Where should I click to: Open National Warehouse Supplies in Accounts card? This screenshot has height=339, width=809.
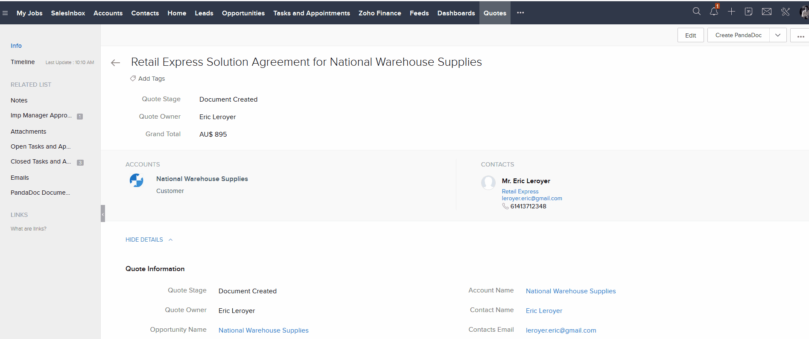202,179
